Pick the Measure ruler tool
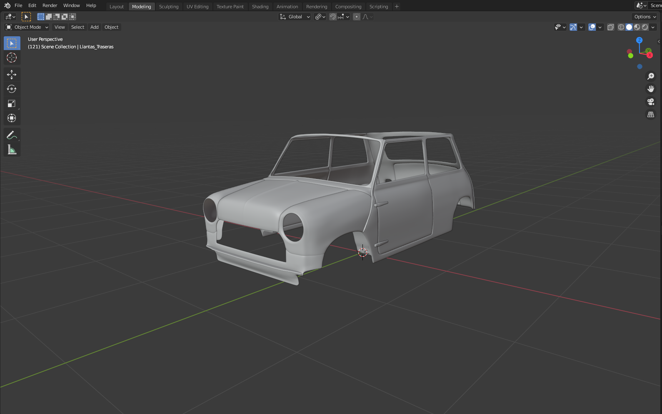This screenshot has height=414, width=662. [12, 150]
